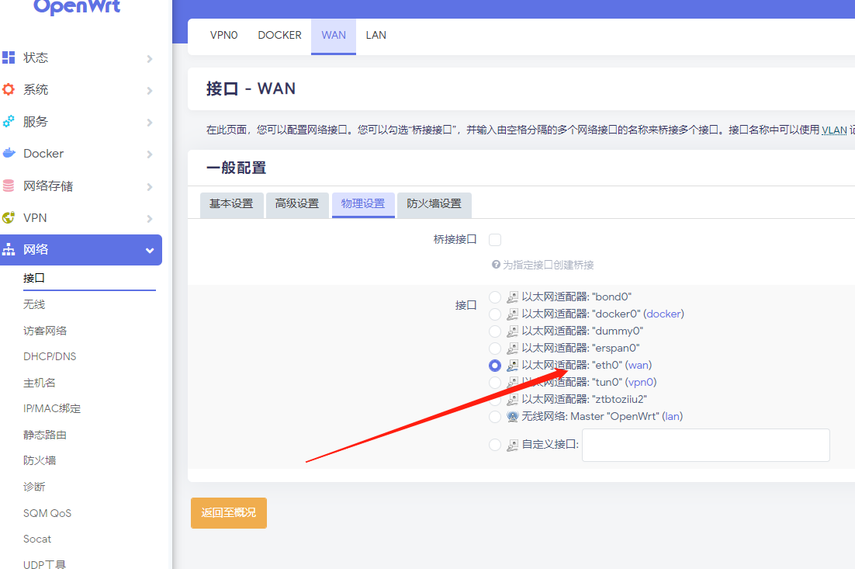
Task: Expand the 状态 menu chevron
Action: [x=150, y=59]
